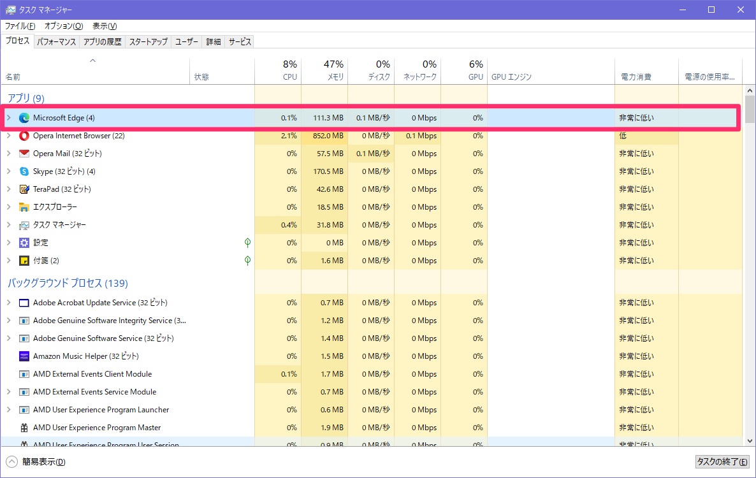This screenshot has width=756, height=478.
Task: Click the scrollbar down arrow
Action: pyautogui.click(x=750, y=440)
